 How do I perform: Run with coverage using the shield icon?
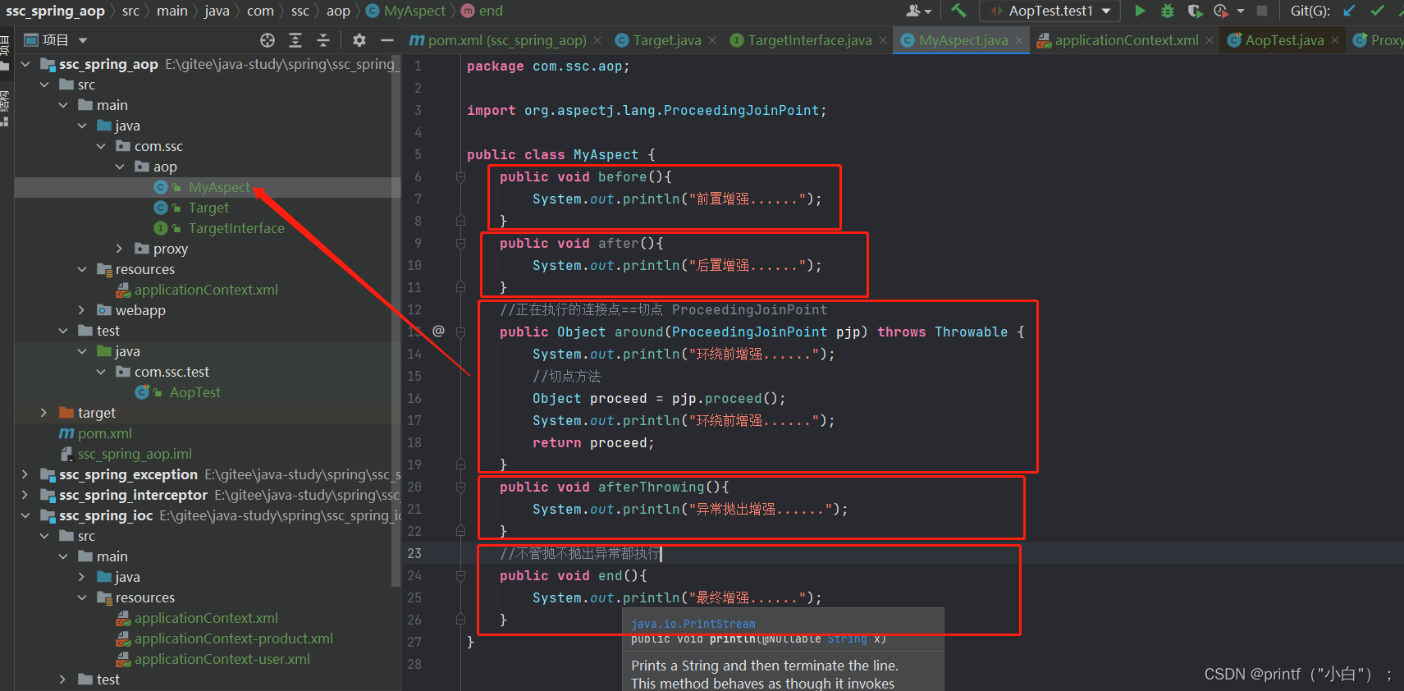click(x=1195, y=11)
